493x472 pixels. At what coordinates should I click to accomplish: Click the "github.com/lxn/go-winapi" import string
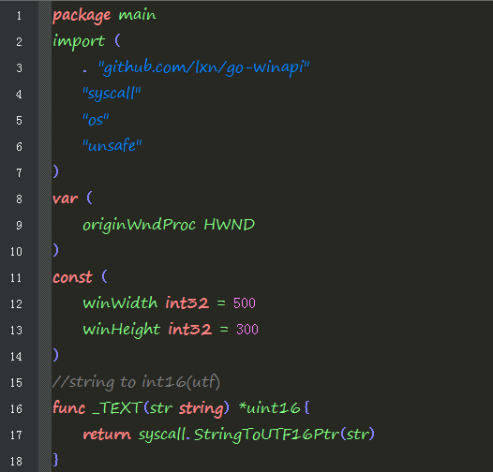pos(203,67)
